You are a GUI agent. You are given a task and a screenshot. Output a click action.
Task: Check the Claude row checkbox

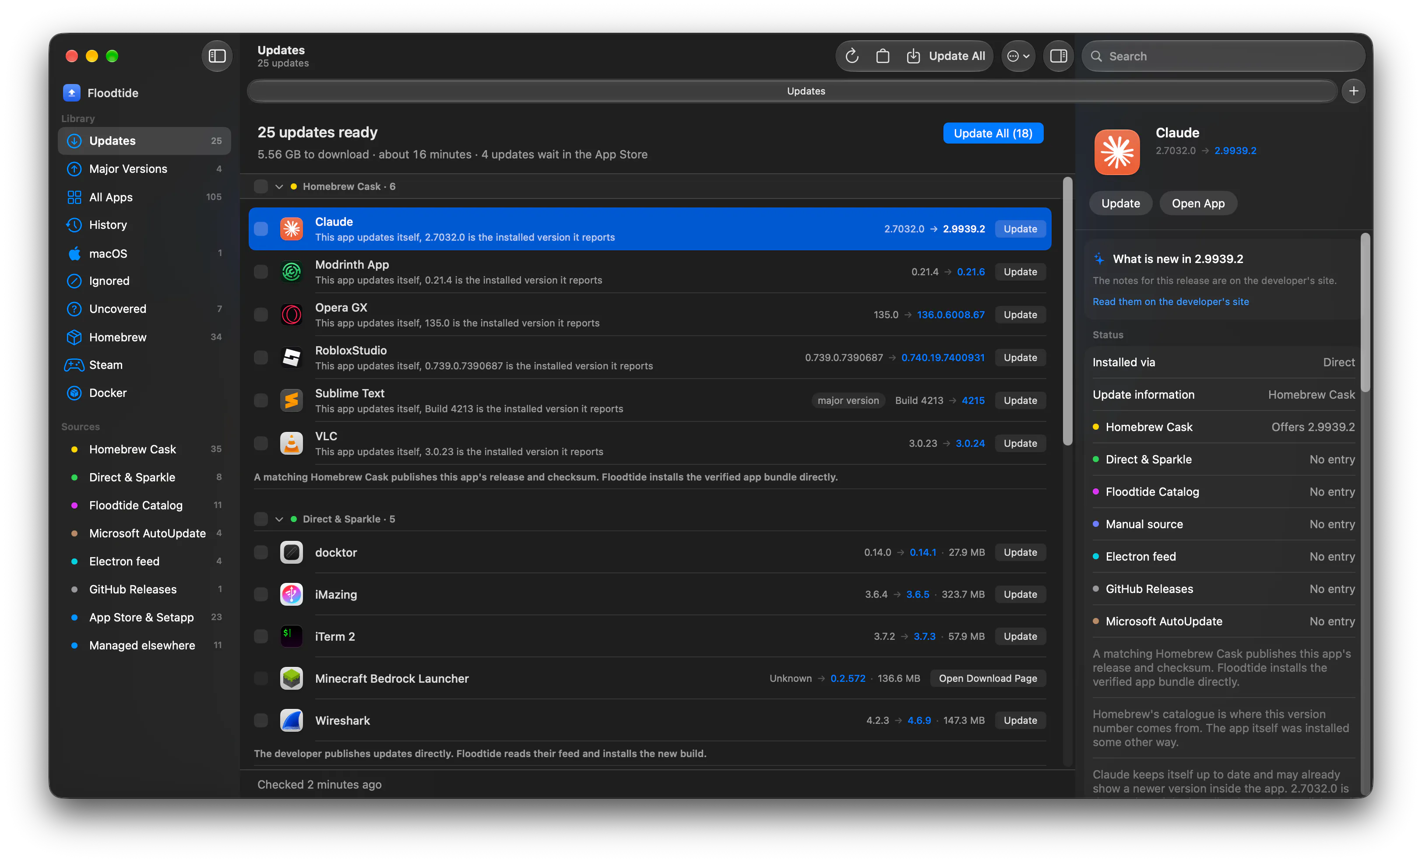tap(261, 229)
